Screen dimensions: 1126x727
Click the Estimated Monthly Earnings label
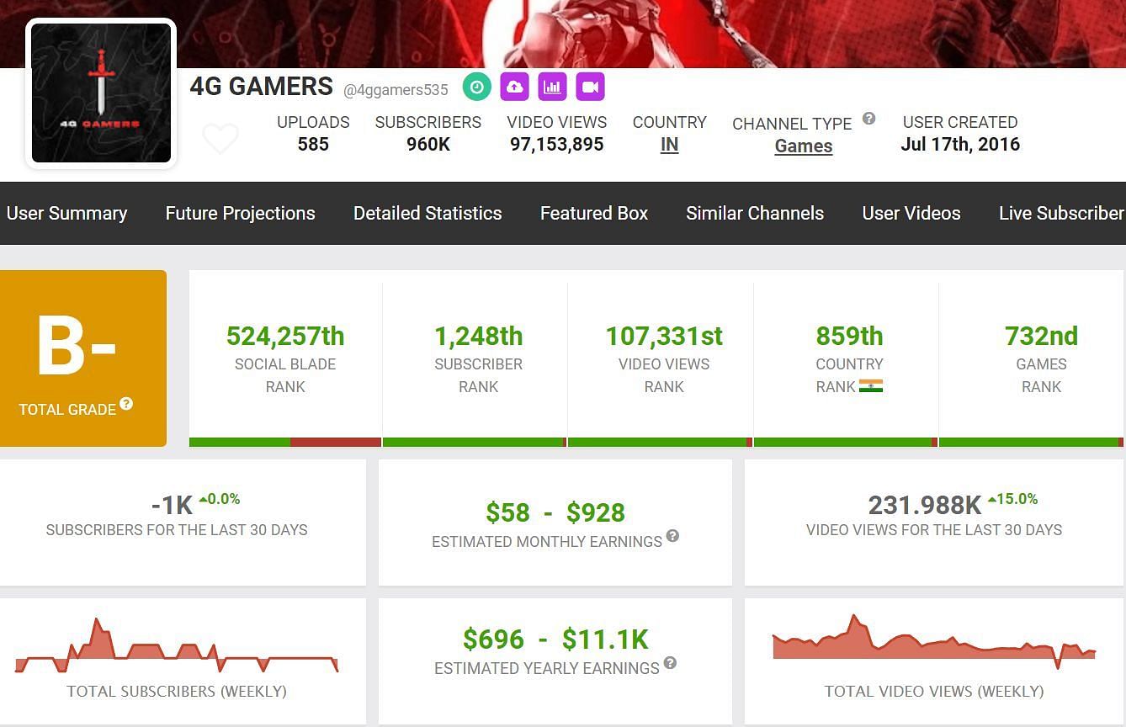coord(547,542)
